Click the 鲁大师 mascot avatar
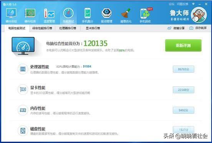This screenshot has width=212, height=143. [199, 15]
